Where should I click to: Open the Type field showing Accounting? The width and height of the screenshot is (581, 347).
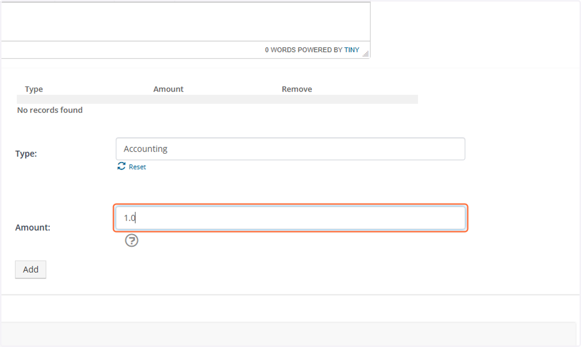pos(290,149)
